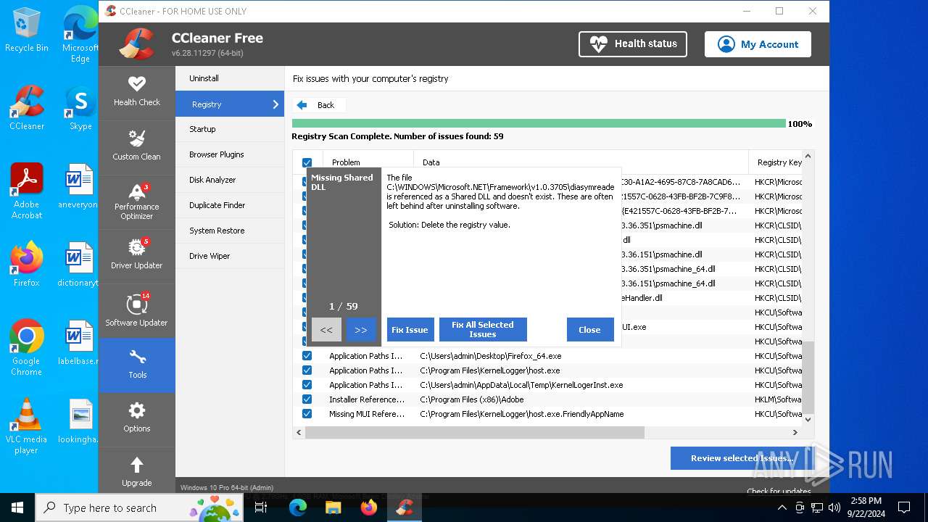
Task: Click the registry scan progress bar
Action: [x=539, y=124]
